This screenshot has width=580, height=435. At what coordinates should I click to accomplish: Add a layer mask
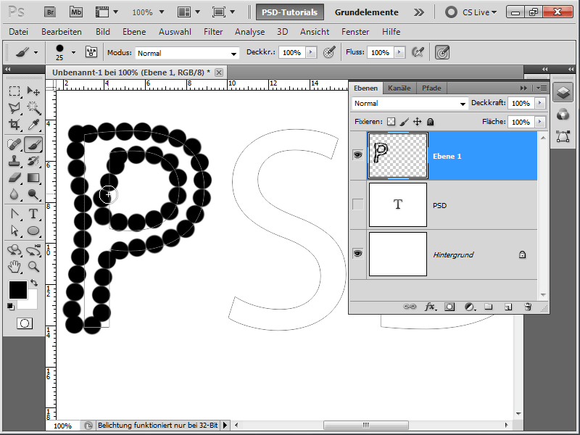point(449,307)
